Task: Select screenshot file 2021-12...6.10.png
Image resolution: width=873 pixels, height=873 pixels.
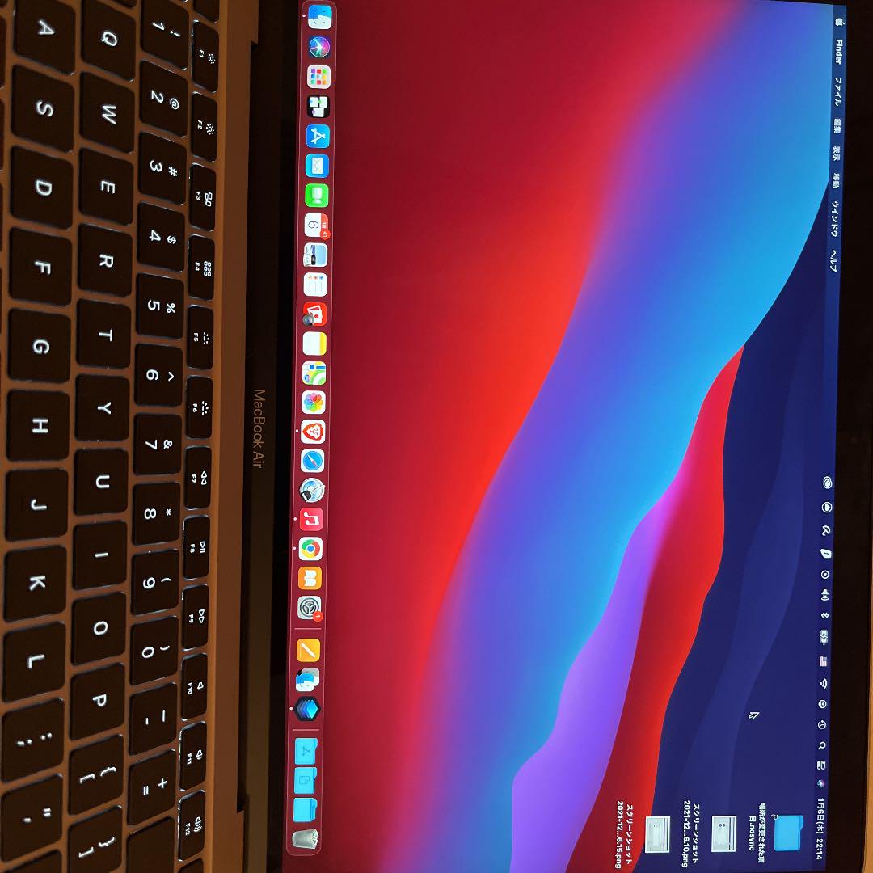Action: [x=723, y=833]
